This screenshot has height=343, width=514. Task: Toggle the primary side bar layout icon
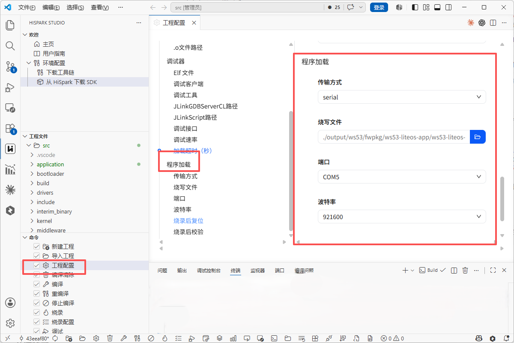415,7
